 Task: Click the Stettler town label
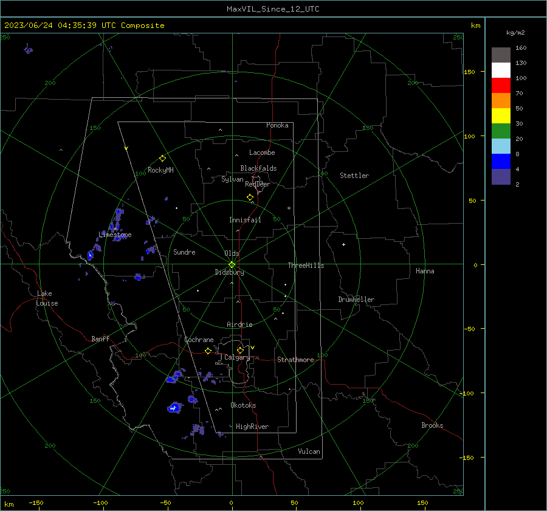click(x=354, y=176)
